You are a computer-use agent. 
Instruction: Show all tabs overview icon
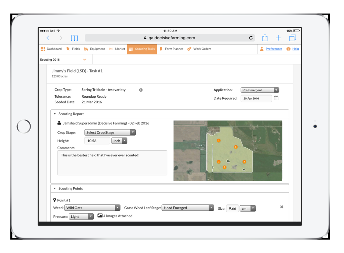click(293, 38)
